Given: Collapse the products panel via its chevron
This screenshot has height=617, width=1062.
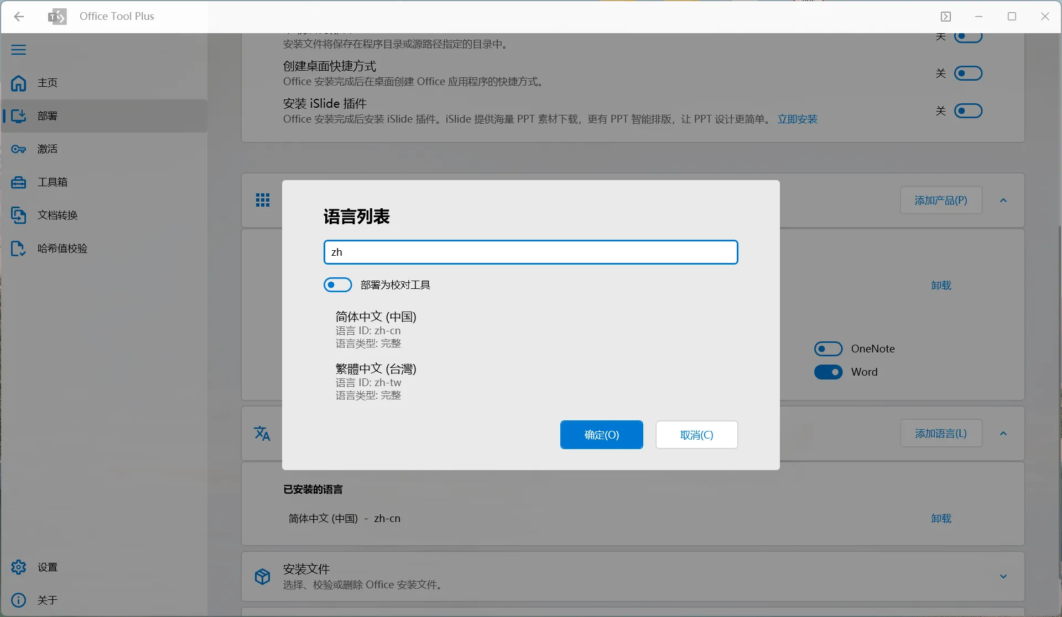Looking at the screenshot, I should click(x=1004, y=200).
